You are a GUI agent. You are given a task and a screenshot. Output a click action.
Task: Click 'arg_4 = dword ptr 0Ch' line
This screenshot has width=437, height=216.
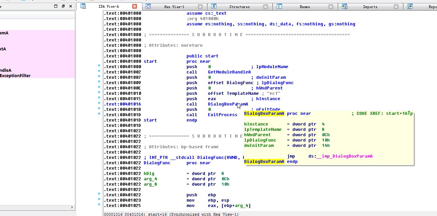click(187, 179)
